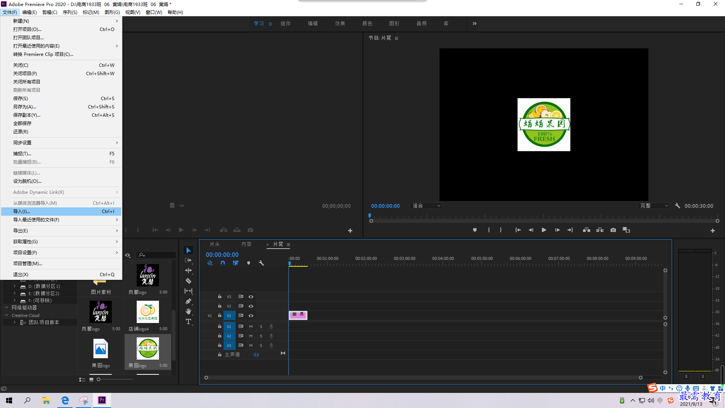Open 新建(N) submenu
Viewport: 725px width, 408px height.
(x=61, y=21)
